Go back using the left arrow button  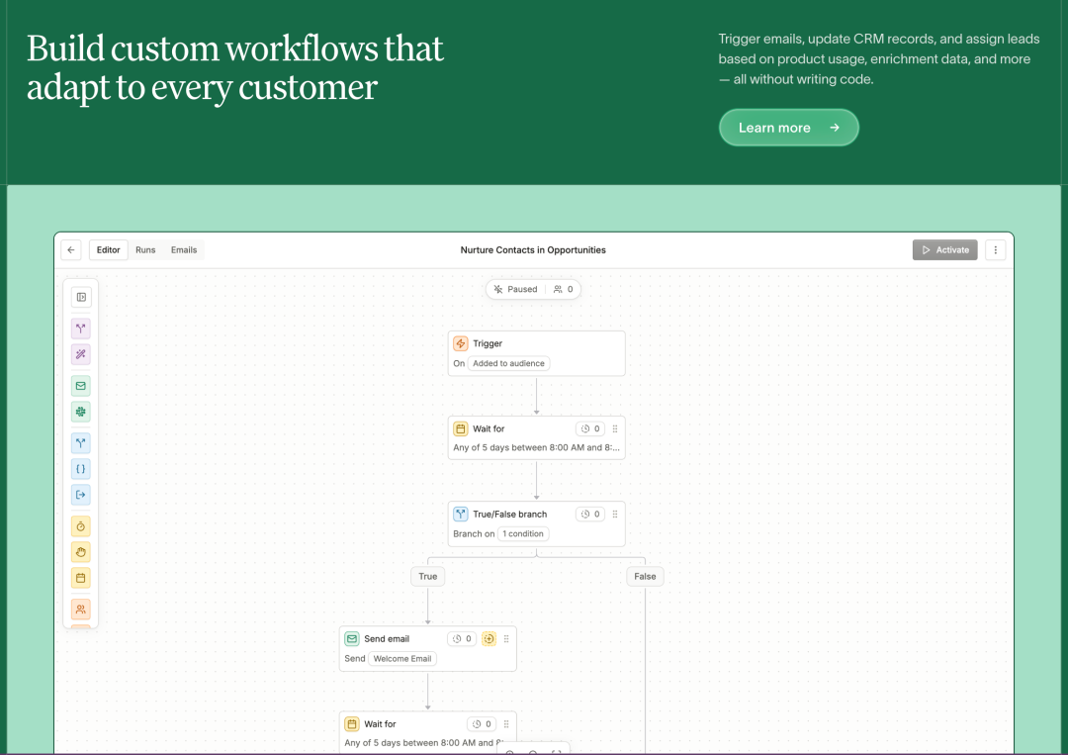71,250
